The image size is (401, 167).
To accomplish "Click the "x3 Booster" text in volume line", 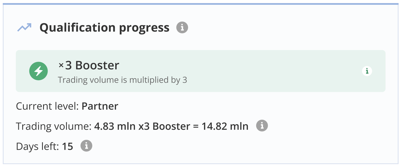I will coord(164,126).
